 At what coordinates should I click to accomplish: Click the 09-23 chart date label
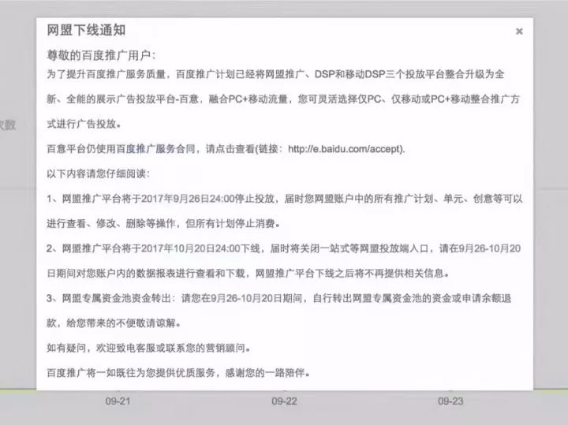[450, 401]
